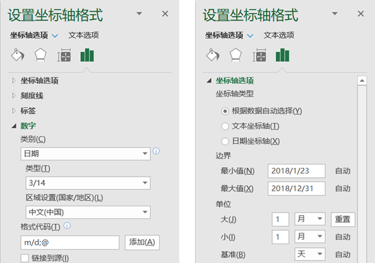Click the 添加(A) button
Viewport: 375px width, 263px height.
(142, 242)
